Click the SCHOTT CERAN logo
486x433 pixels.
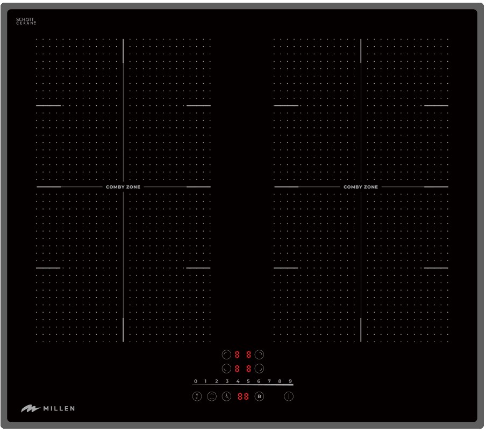tap(25, 21)
